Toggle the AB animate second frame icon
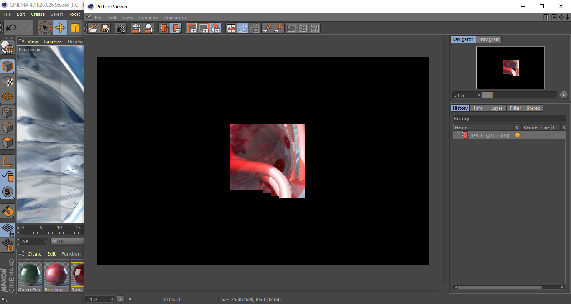Screen dimensions: 571x304 tap(242, 28)
